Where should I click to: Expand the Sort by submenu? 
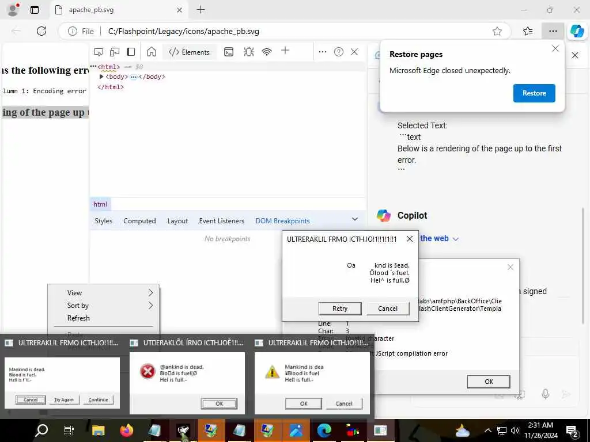coord(104,306)
